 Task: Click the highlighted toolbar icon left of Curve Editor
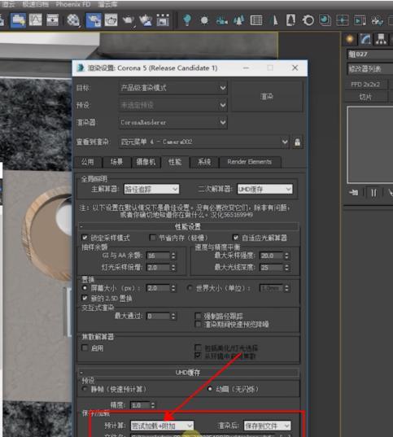(18, 20)
